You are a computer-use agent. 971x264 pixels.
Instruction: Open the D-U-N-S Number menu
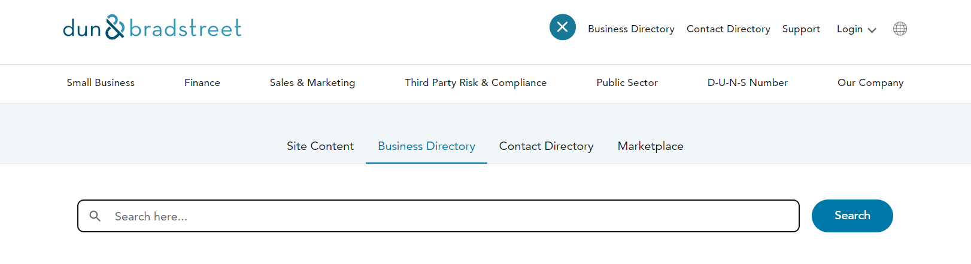click(x=747, y=82)
